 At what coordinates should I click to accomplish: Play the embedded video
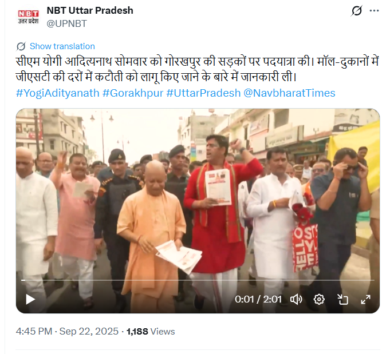click(30, 299)
